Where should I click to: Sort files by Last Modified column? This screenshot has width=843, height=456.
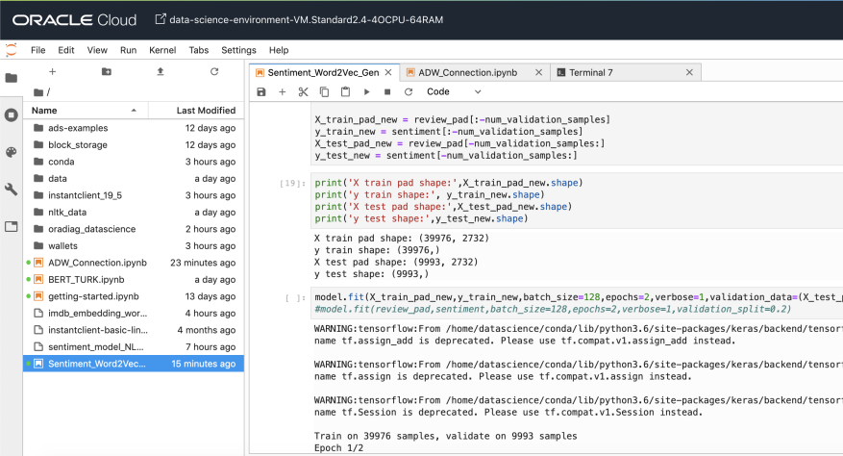206,111
